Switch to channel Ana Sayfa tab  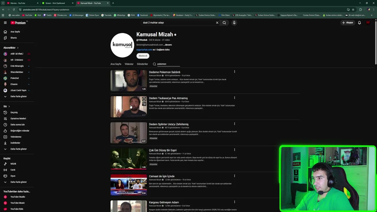(116, 64)
